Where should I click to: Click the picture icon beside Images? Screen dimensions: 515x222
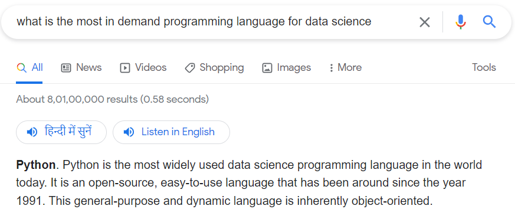pyautogui.click(x=267, y=68)
